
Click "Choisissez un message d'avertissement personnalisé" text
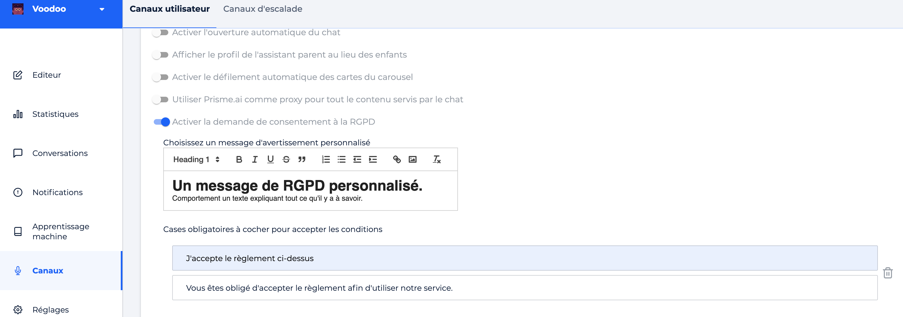pos(266,143)
